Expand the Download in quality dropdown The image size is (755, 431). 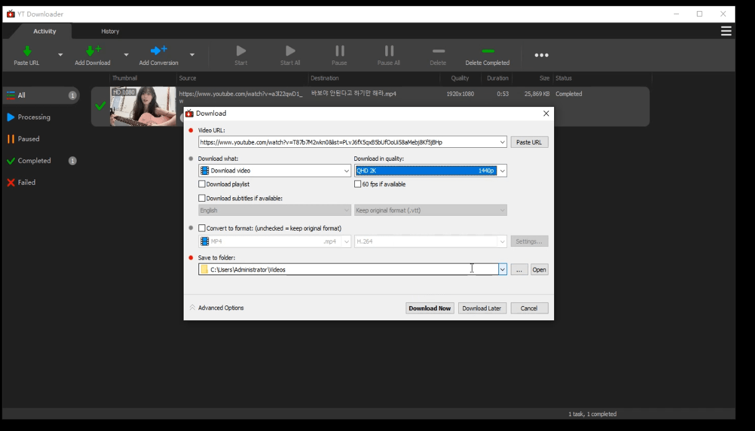(x=502, y=171)
